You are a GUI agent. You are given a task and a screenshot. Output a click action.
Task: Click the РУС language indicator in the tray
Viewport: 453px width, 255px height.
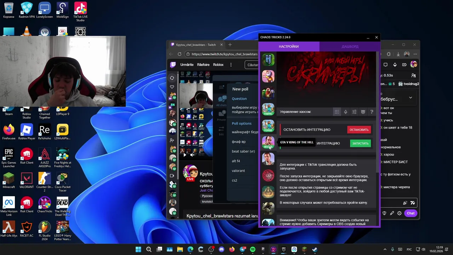(409, 250)
